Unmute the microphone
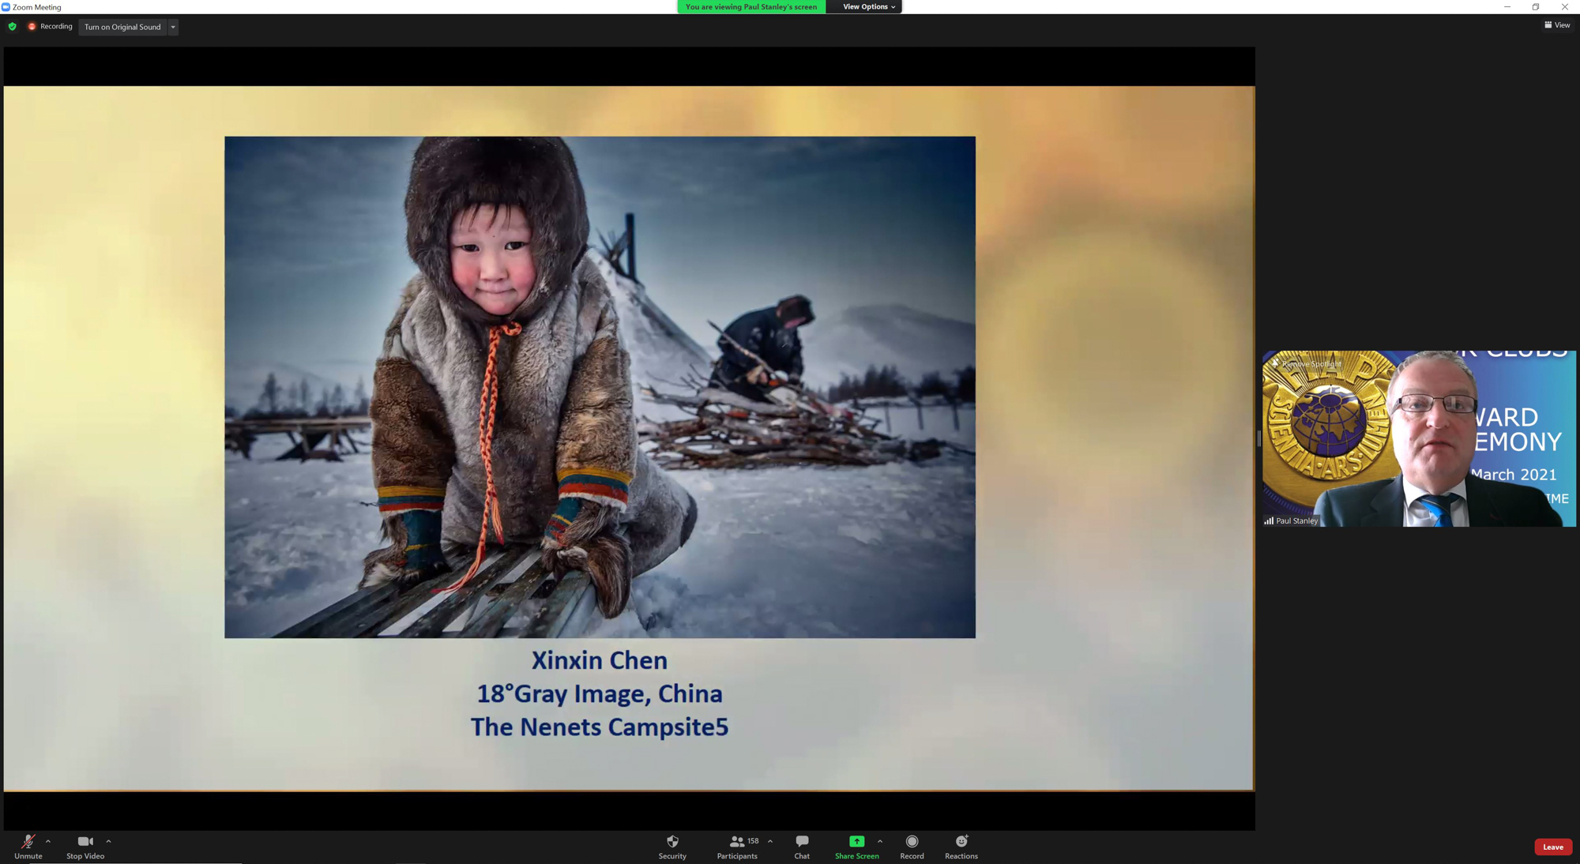This screenshot has height=864, width=1580. [28, 846]
